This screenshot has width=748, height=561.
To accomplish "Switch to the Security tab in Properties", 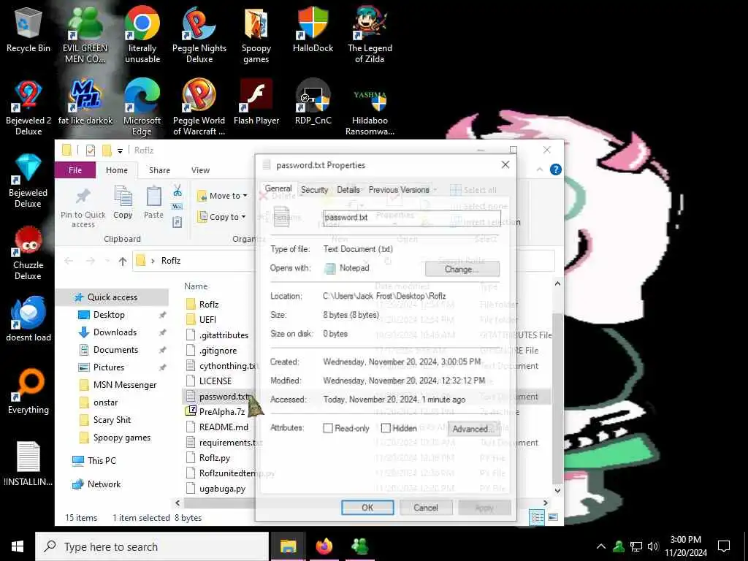I will click(314, 189).
